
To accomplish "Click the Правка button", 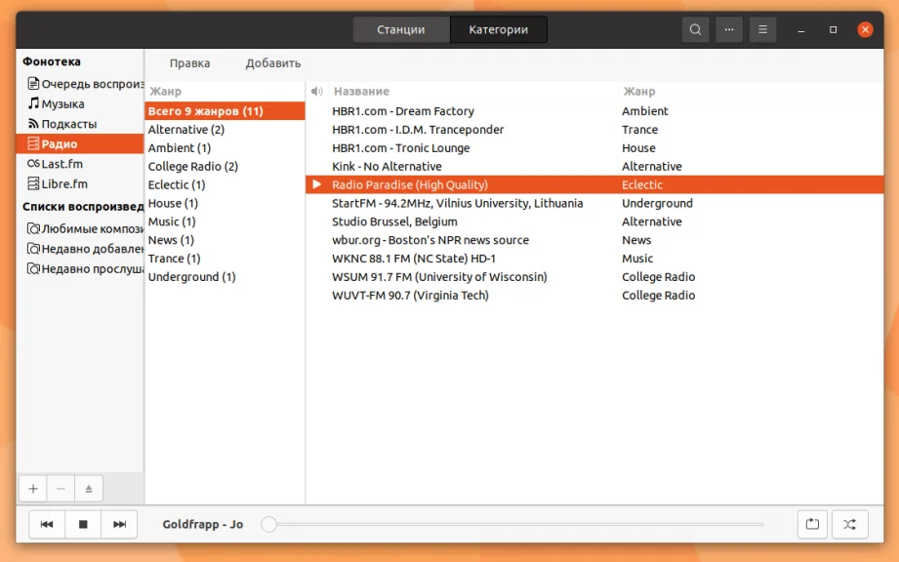I will 189,63.
